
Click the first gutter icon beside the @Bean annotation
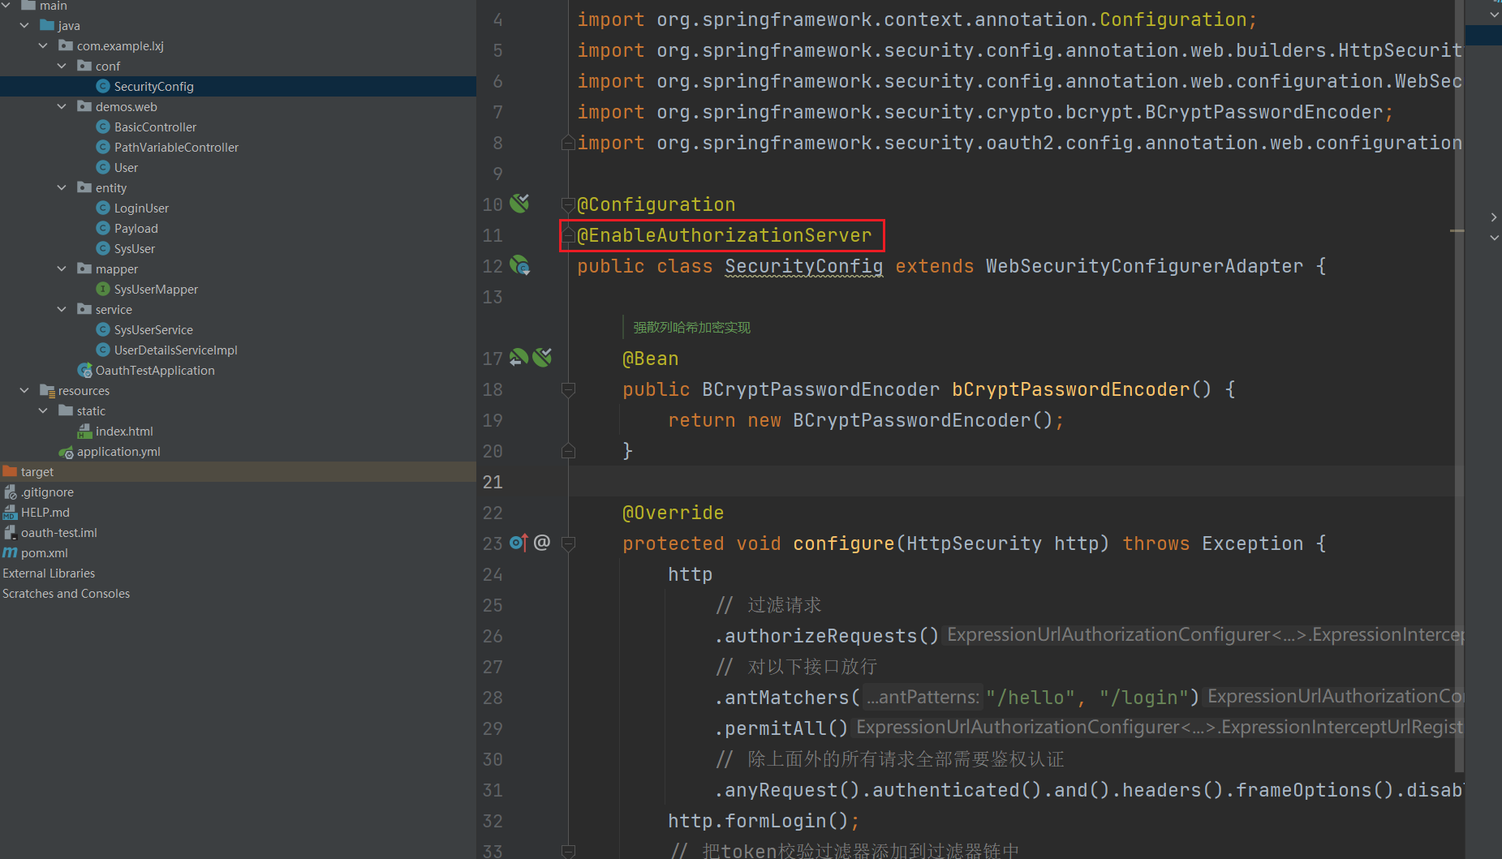tap(519, 358)
